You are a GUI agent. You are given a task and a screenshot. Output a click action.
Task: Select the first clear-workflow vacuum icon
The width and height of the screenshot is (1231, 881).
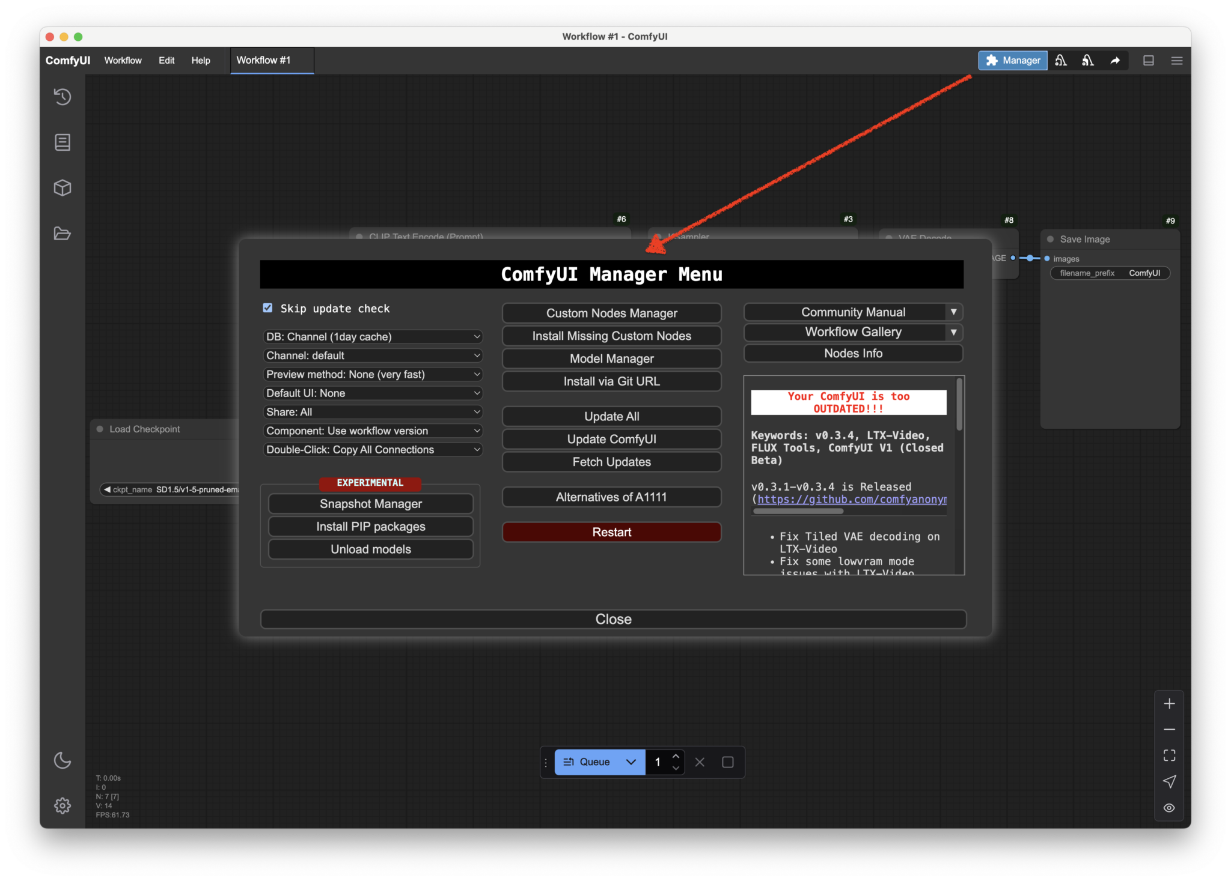pyautogui.click(x=1061, y=60)
